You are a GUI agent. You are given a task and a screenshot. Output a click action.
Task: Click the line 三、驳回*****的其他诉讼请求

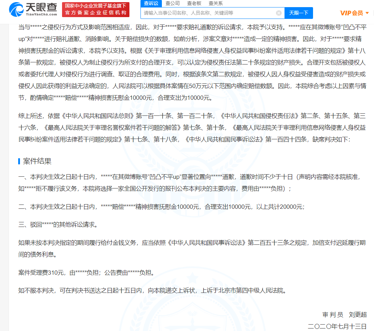coord(59,224)
